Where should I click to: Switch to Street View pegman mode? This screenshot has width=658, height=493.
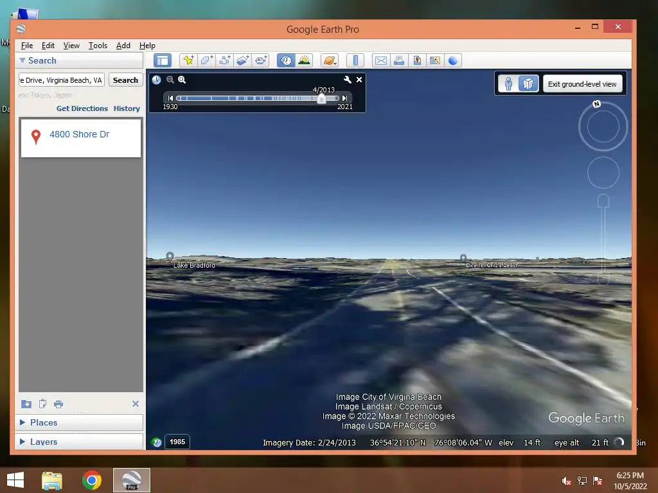coord(509,84)
